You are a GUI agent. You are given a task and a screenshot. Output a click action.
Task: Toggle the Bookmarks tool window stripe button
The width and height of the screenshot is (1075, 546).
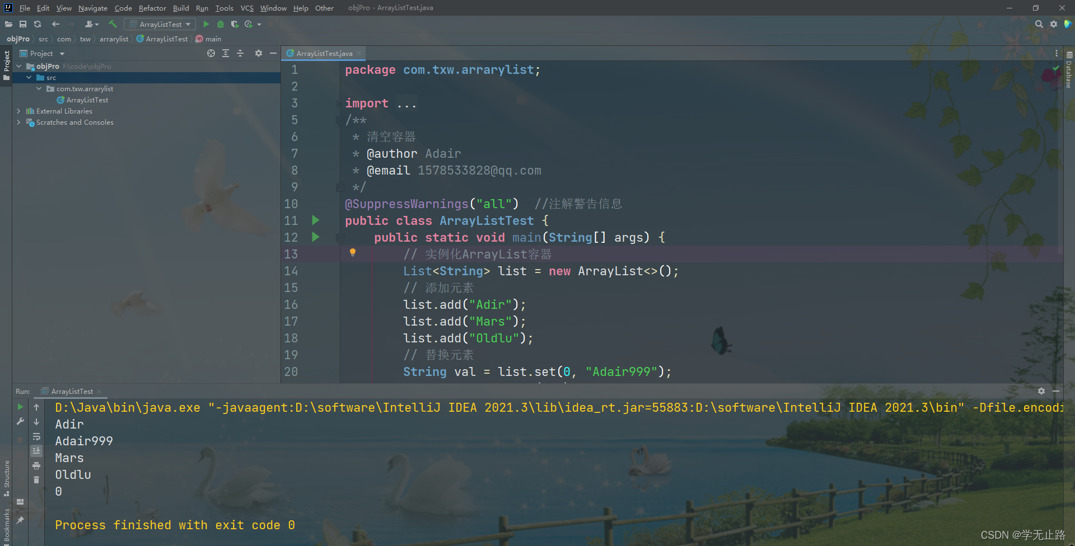coord(6,526)
